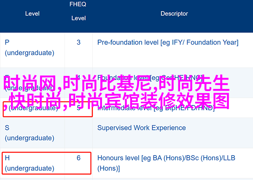Select the "P (undergraduate)" level cell

click(x=30, y=48)
